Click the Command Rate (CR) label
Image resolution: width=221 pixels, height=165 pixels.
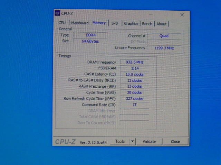(x=99, y=105)
